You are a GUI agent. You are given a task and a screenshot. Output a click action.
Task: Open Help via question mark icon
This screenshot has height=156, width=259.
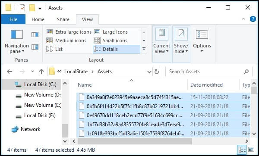253,19
